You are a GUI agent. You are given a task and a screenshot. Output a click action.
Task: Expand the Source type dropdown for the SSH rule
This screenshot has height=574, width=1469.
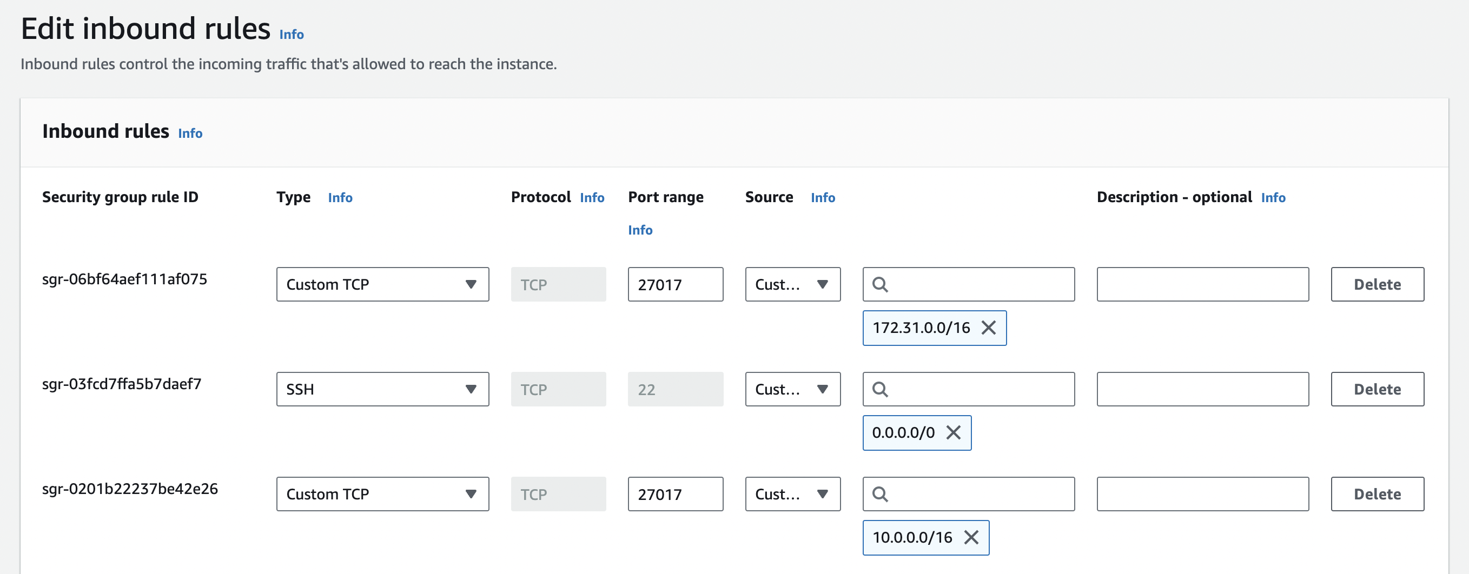792,389
